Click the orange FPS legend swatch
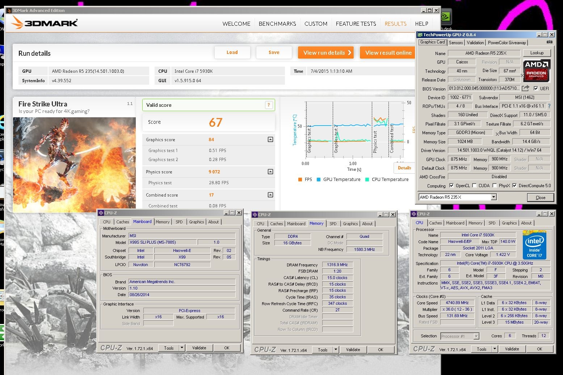Viewport: 563px width, 375px height. click(x=300, y=180)
